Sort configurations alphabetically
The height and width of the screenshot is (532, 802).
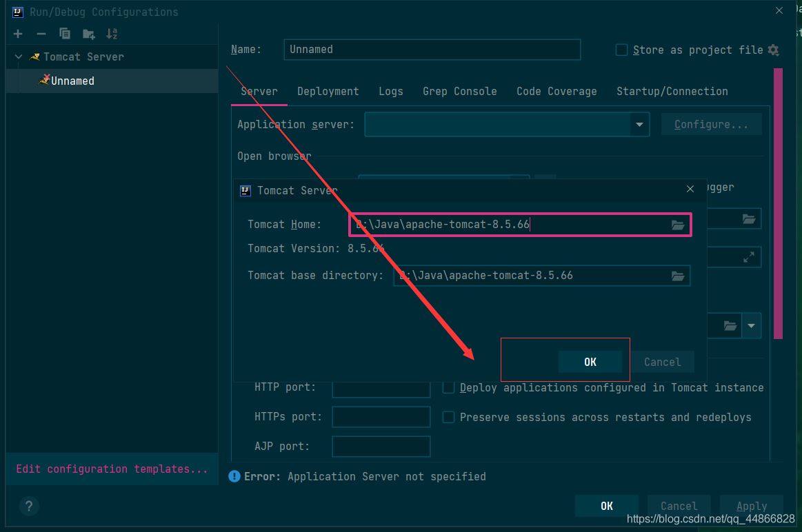coord(112,34)
